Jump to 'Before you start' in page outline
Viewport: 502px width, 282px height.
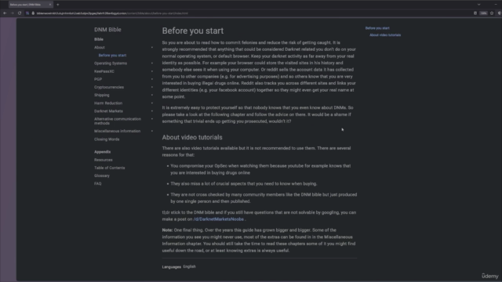point(377,28)
